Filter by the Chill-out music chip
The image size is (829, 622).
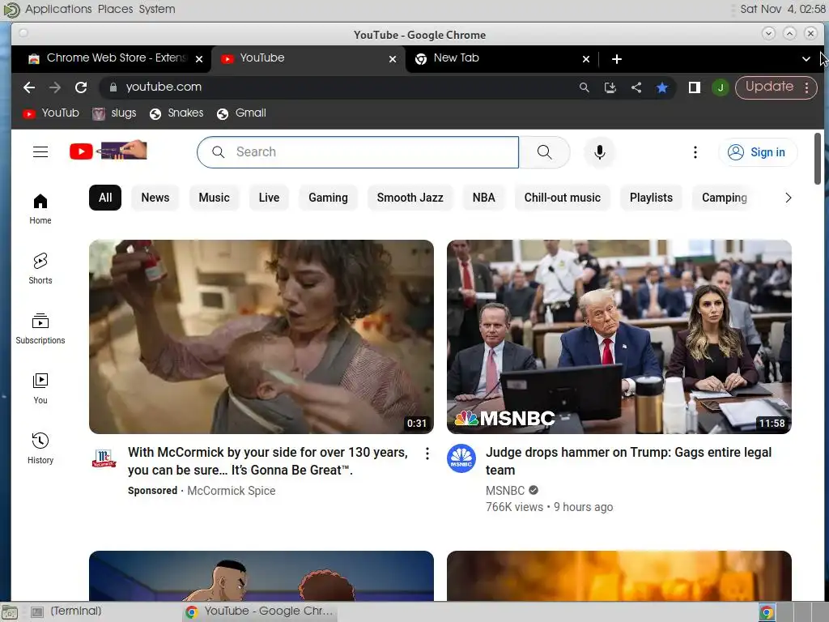[563, 198]
